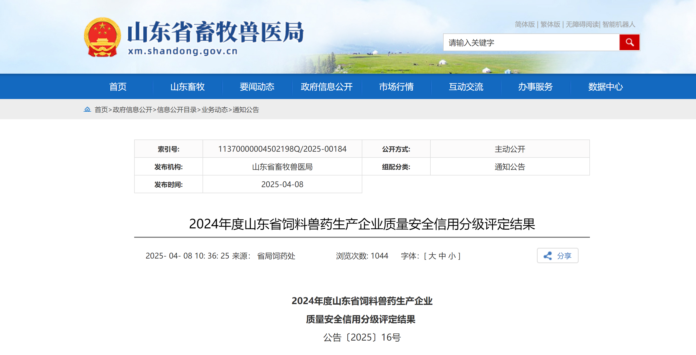Go to 要闻动态 in navigation bar

pyautogui.click(x=257, y=87)
